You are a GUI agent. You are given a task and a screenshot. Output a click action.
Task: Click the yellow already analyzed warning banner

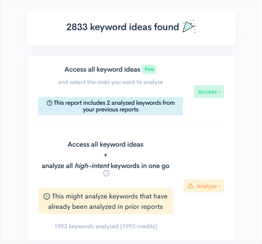click(105, 201)
